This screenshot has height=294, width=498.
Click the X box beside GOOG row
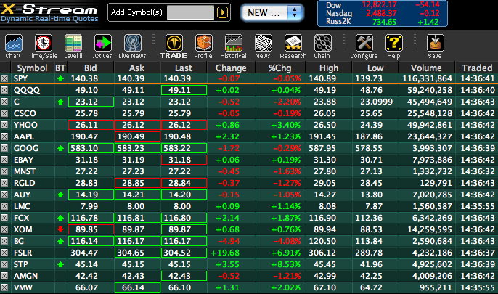(x=5, y=148)
